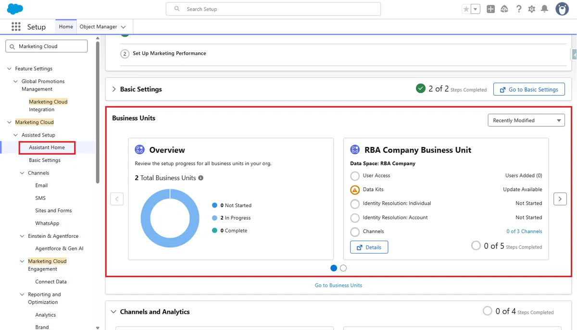Click Go to Basic Settings button
This screenshot has width=577, height=330.
click(x=529, y=89)
